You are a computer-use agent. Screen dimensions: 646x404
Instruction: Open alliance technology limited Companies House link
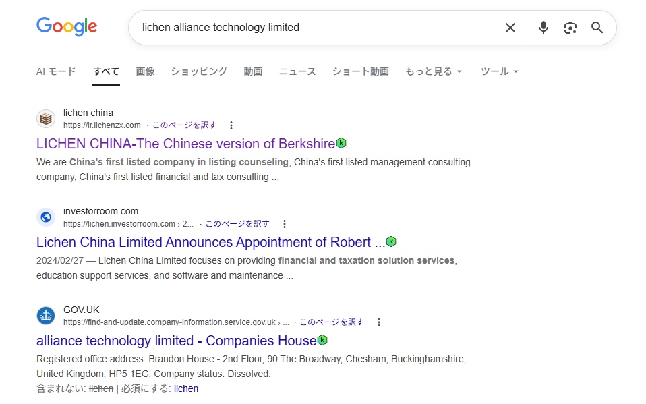click(x=176, y=341)
